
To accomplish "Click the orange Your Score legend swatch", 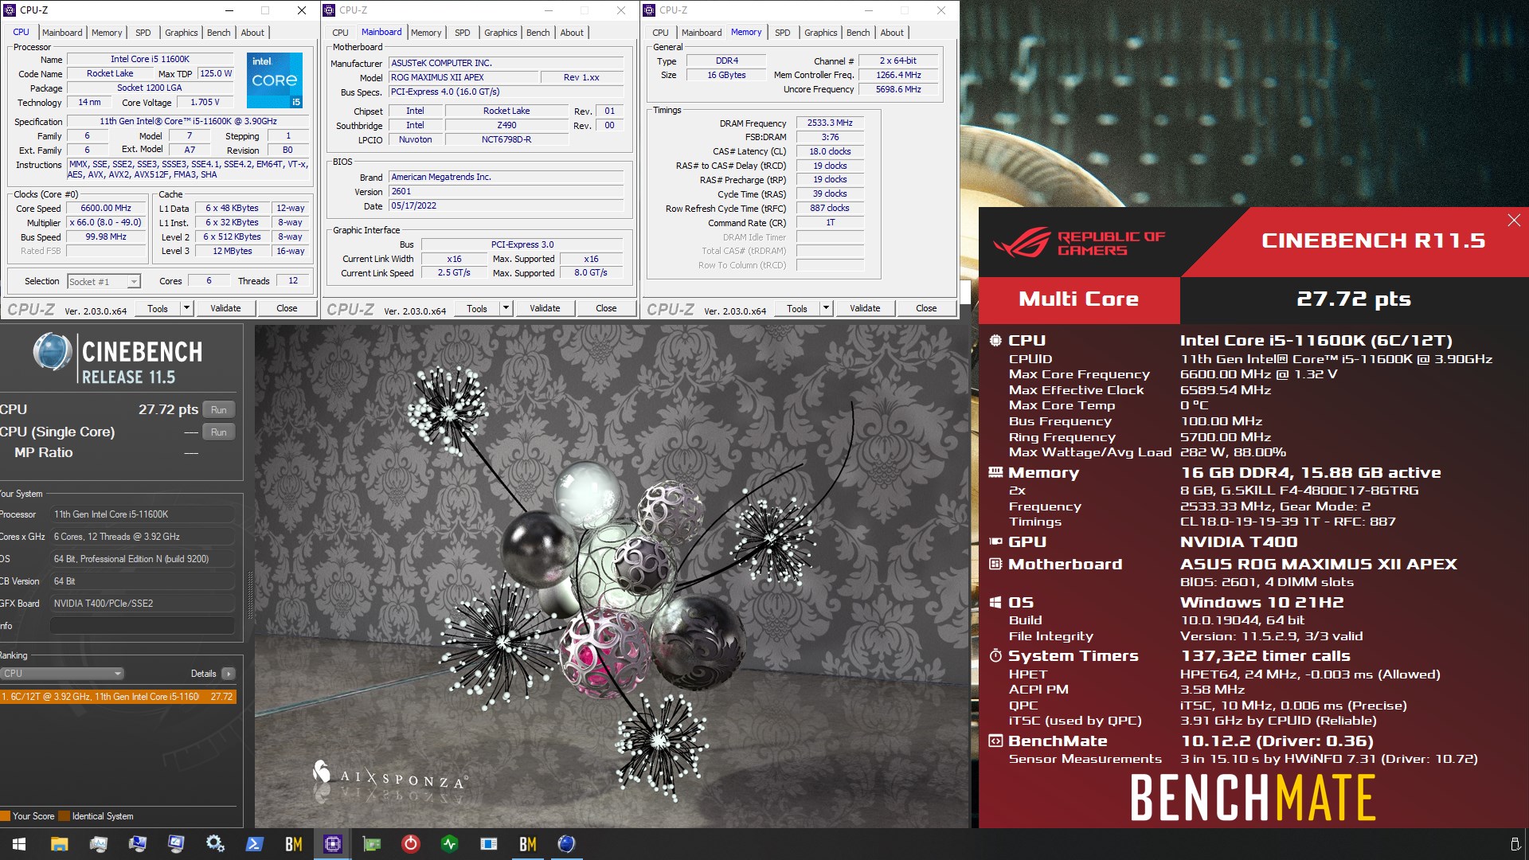I will coord(5,816).
